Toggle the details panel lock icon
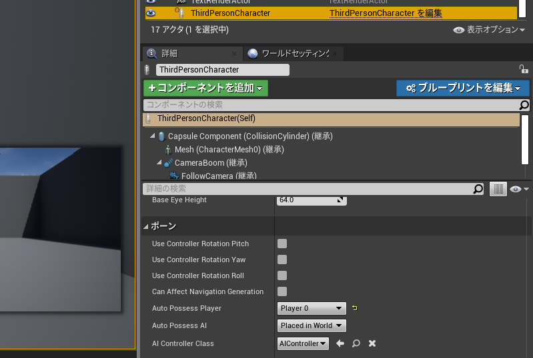Image resolution: width=533 pixels, height=358 pixels. [524, 69]
